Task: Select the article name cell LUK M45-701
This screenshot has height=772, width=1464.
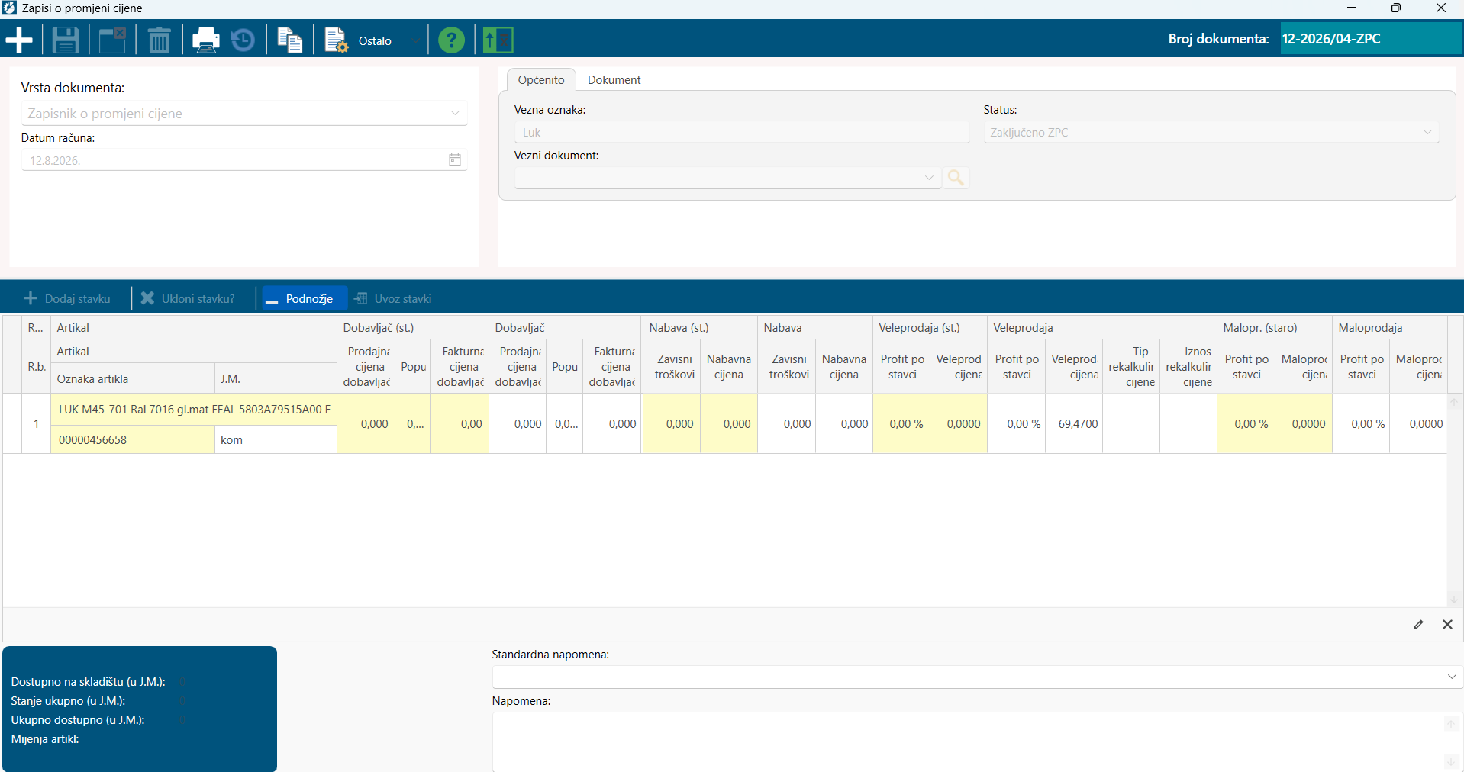Action: point(194,410)
